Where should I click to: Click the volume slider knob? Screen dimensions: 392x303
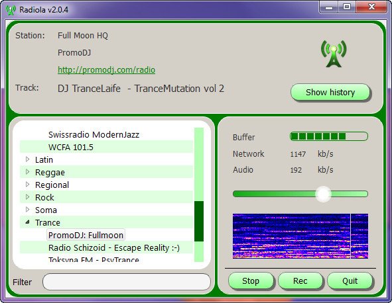323,194
